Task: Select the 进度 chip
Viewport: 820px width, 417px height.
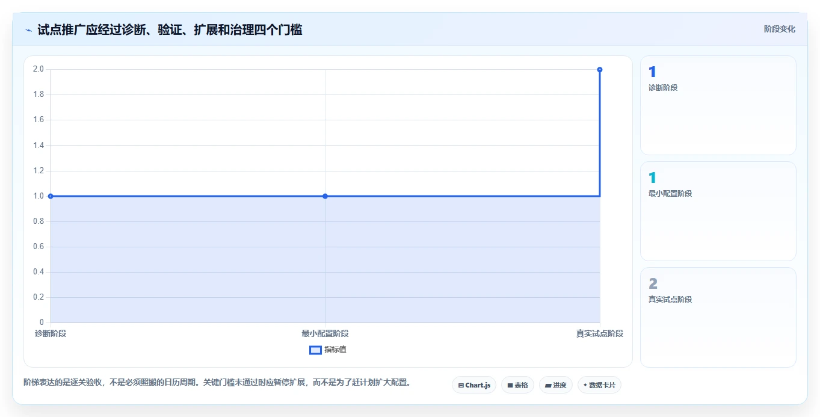Action: click(556, 385)
